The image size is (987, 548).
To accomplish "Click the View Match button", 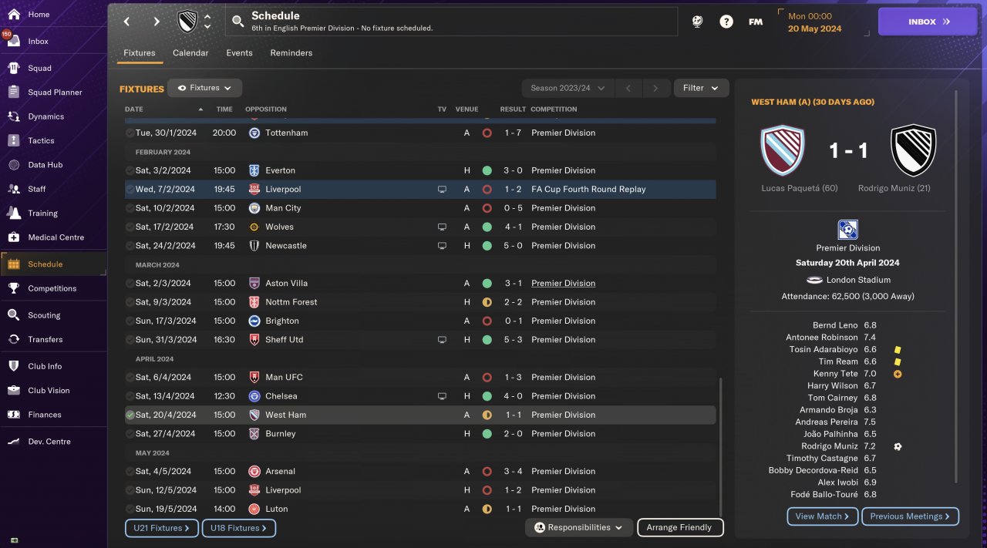I will [822, 516].
